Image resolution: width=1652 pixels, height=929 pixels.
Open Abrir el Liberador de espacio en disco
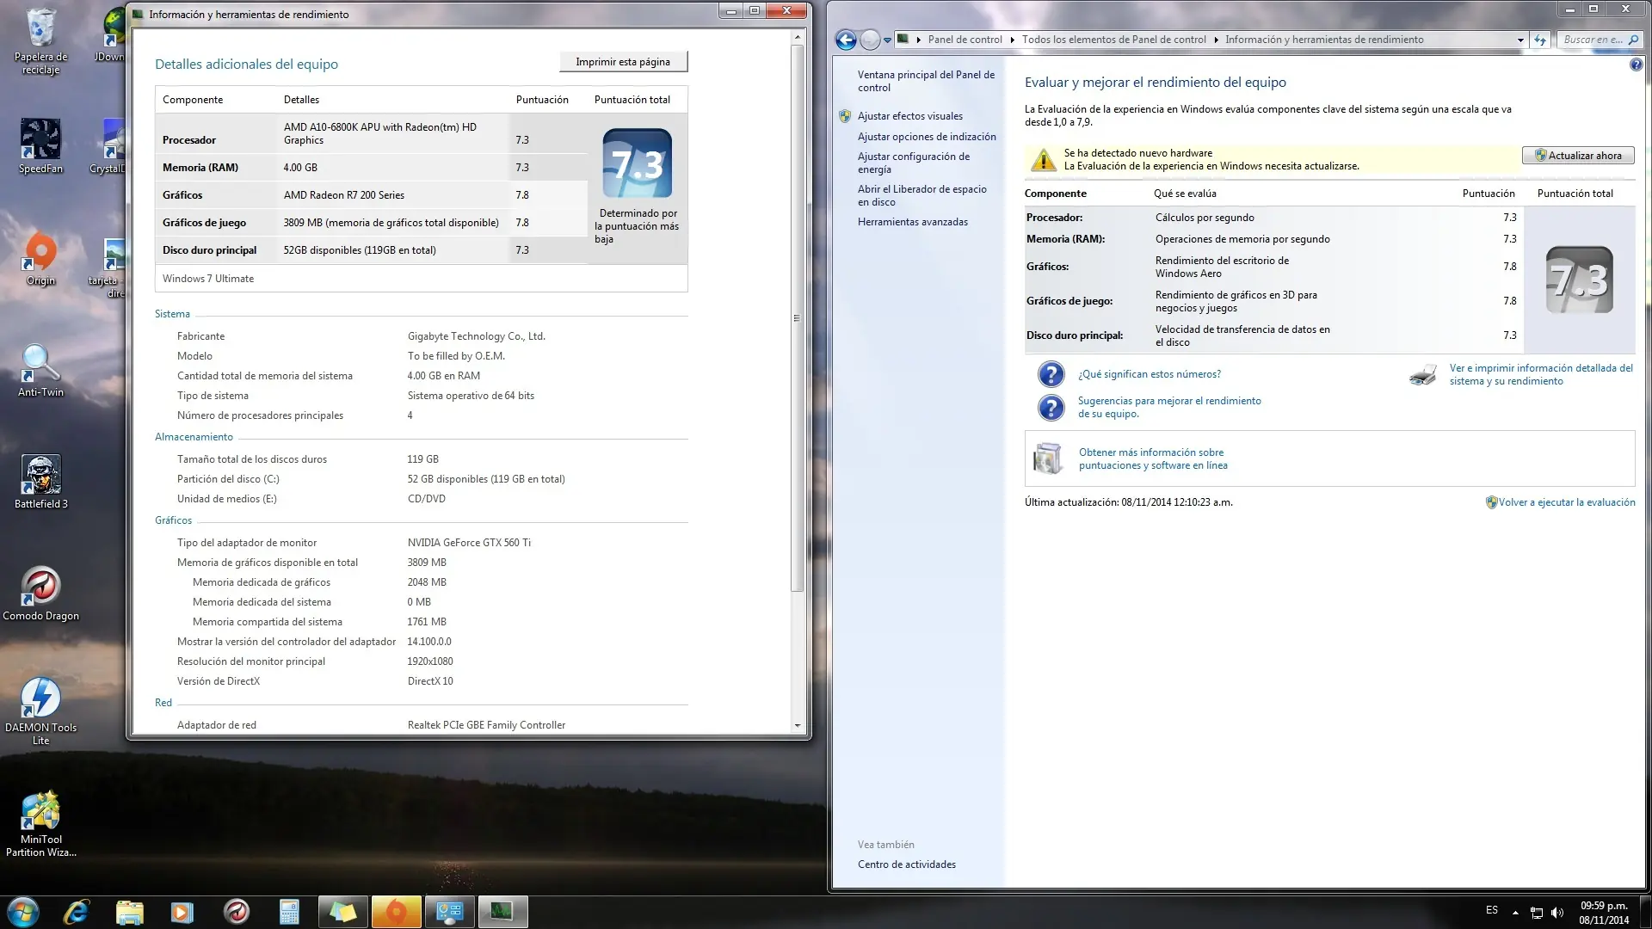pyautogui.click(x=922, y=195)
